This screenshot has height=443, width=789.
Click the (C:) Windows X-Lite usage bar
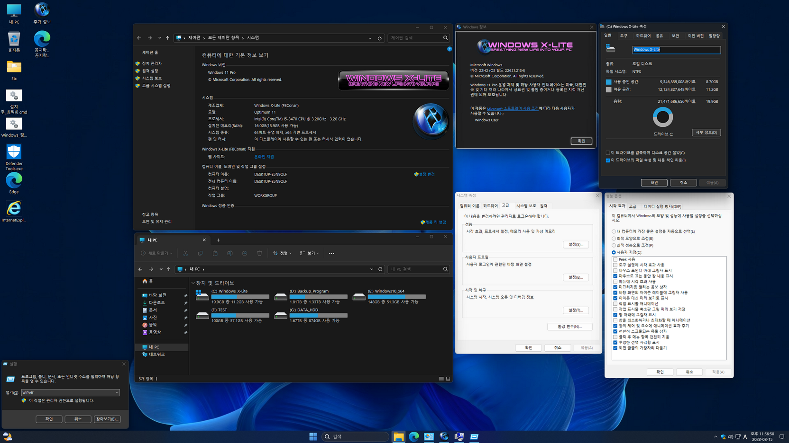[x=240, y=297]
